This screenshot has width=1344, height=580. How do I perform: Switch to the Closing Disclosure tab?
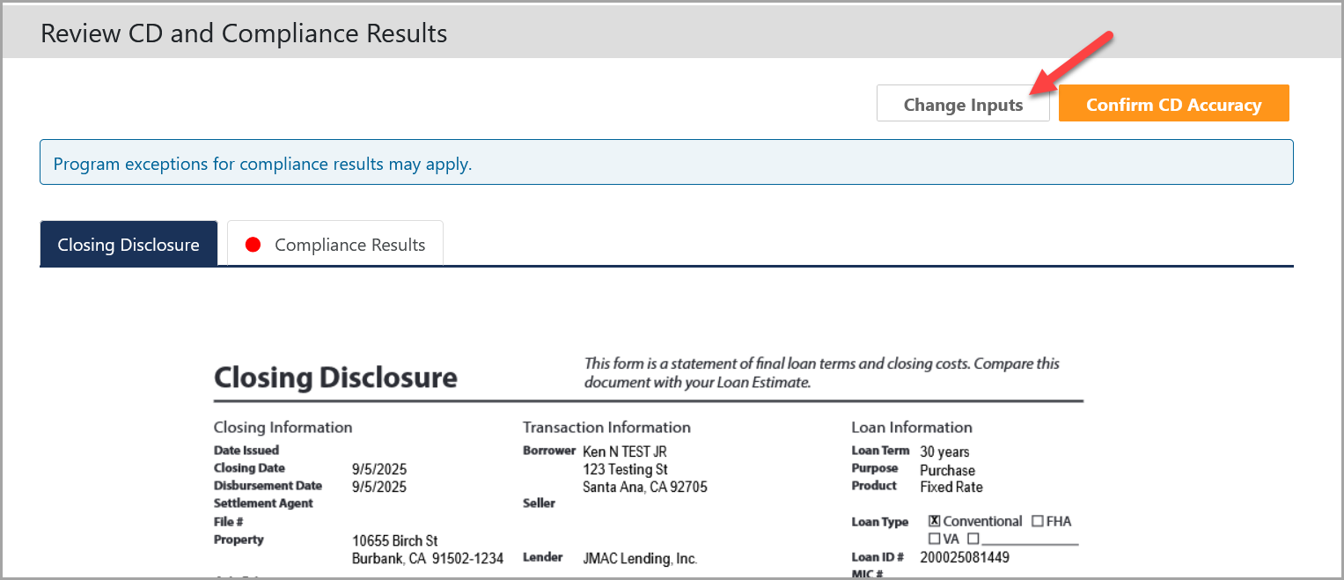pyautogui.click(x=129, y=244)
